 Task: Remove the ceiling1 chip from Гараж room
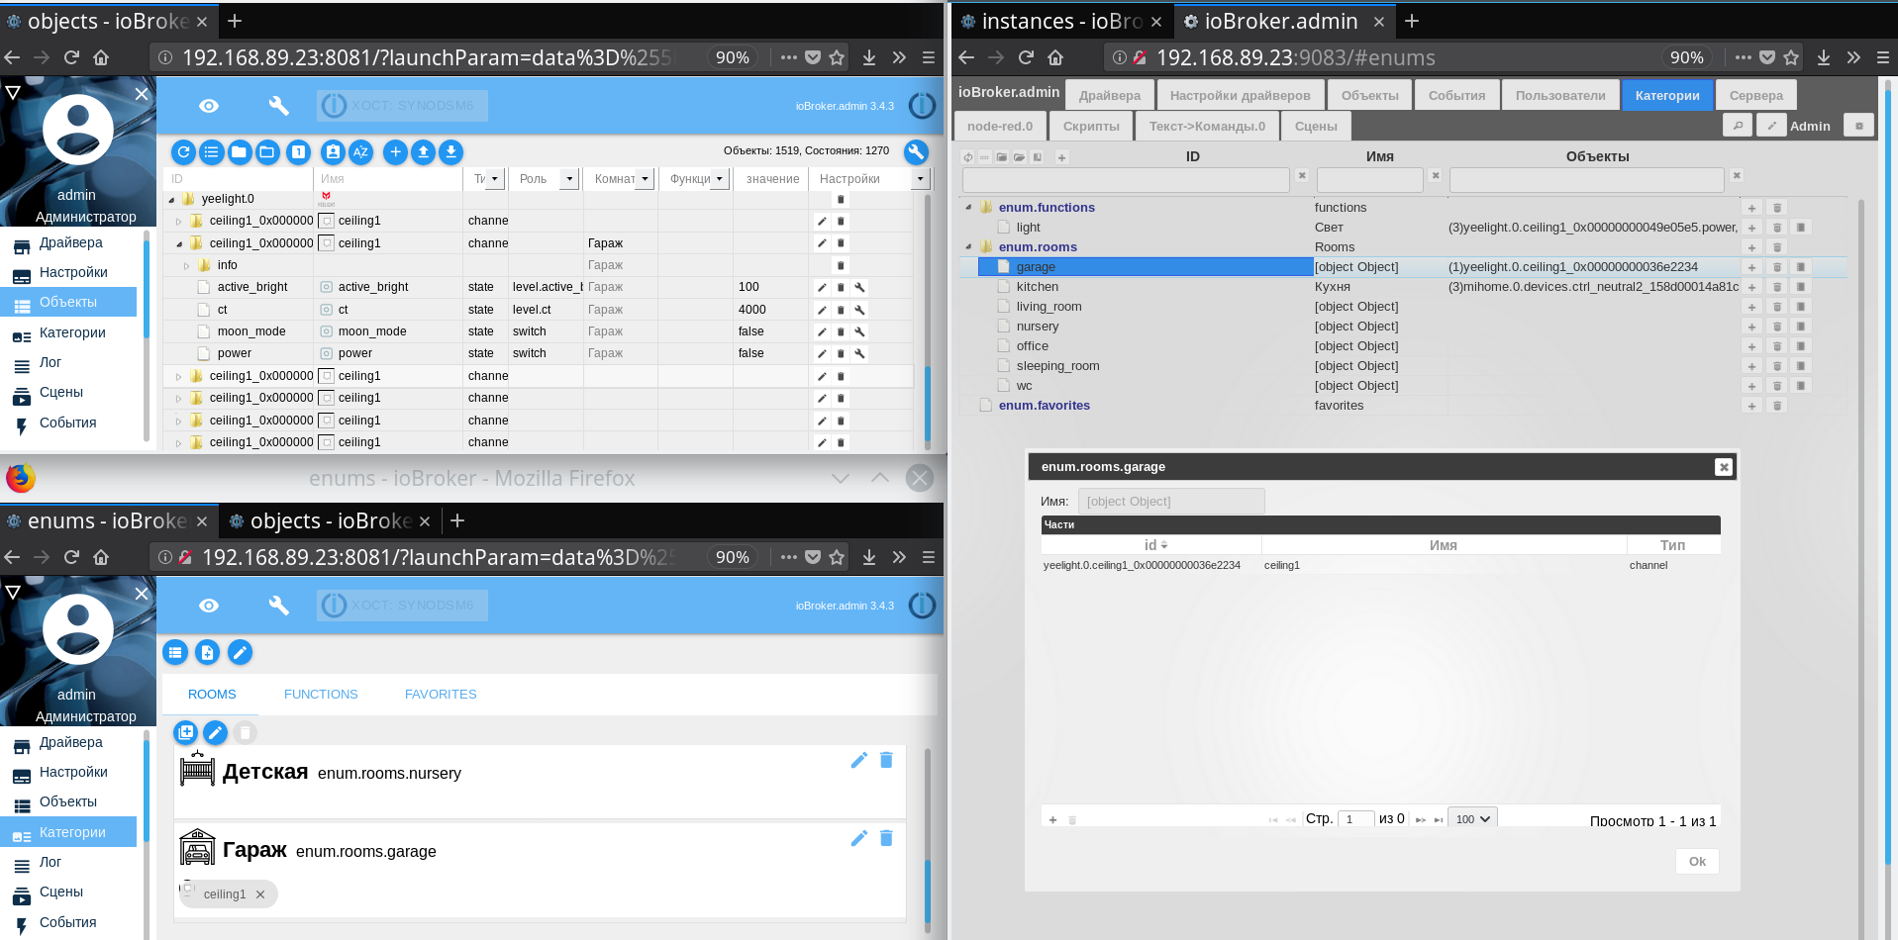click(x=260, y=894)
